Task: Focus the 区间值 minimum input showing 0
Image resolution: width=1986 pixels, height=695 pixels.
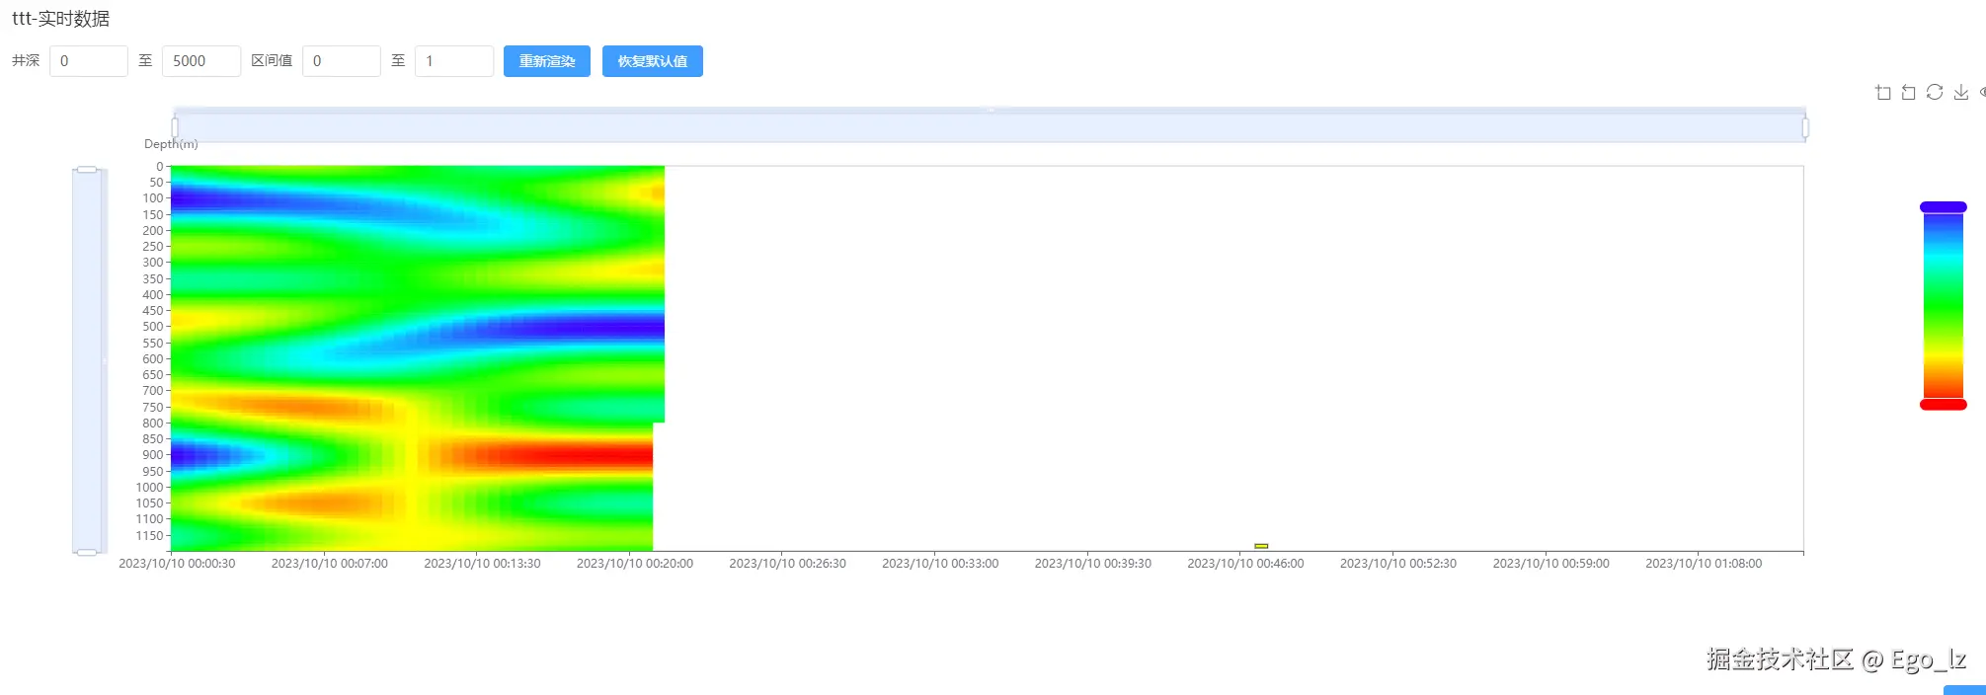Action: coord(342,61)
